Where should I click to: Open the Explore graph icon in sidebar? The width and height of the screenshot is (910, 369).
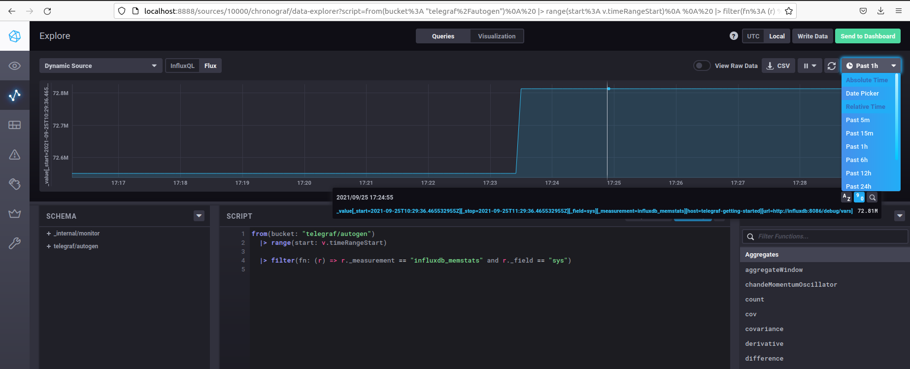(15, 95)
